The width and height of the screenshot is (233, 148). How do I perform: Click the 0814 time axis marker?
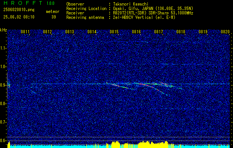click(x=92, y=31)
